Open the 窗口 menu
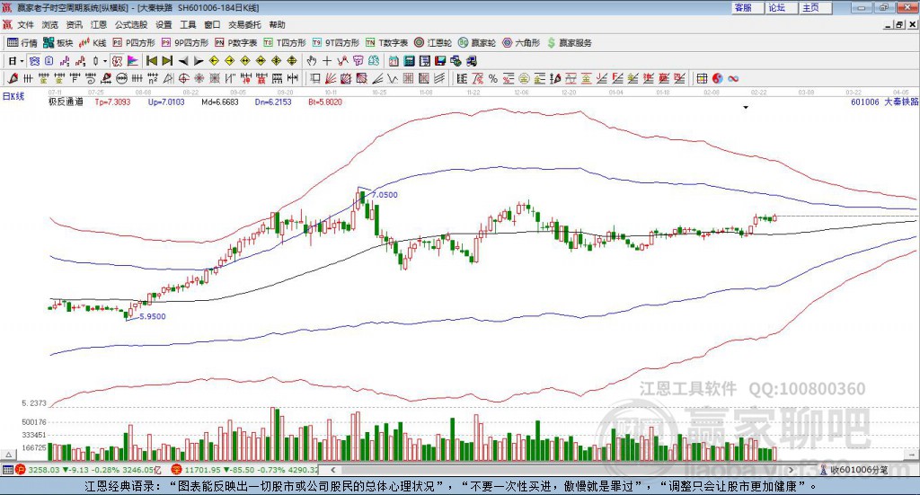This screenshot has width=920, height=495. pos(212,24)
